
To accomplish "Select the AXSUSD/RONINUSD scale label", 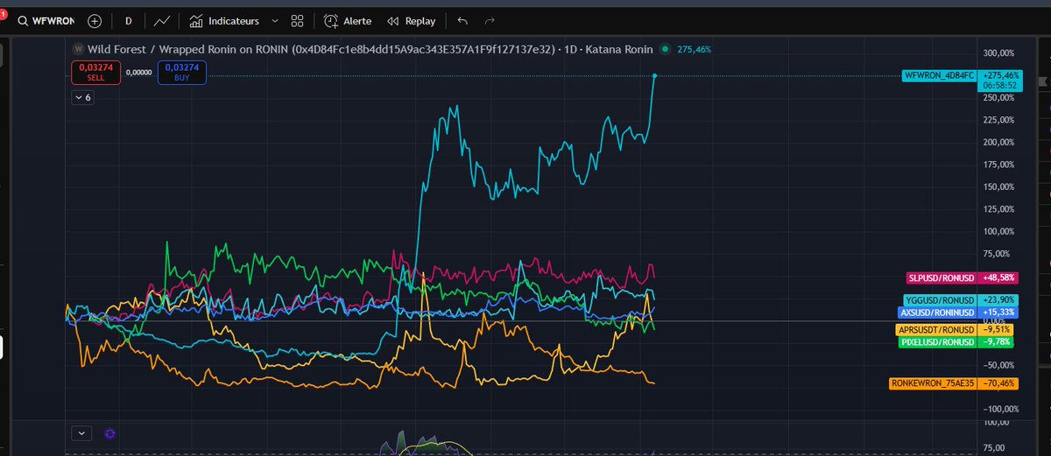I will [x=938, y=312].
